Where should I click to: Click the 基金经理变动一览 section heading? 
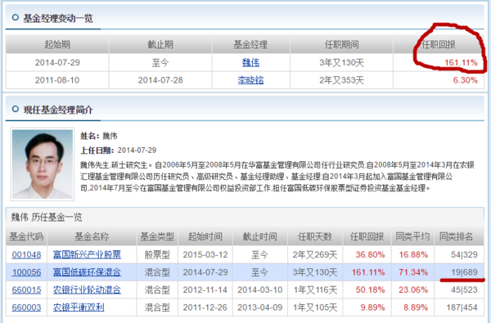tap(58, 18)
